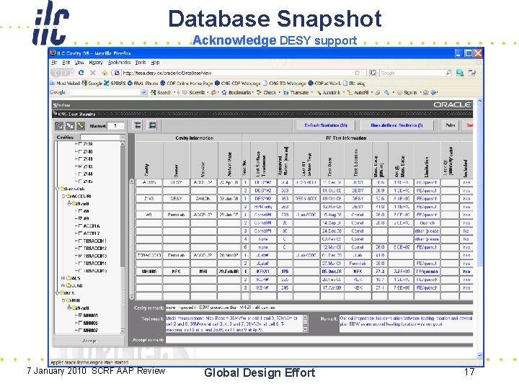Uncheck the A9 cavity checkbox
519x389 pixels.
(80, 219)
